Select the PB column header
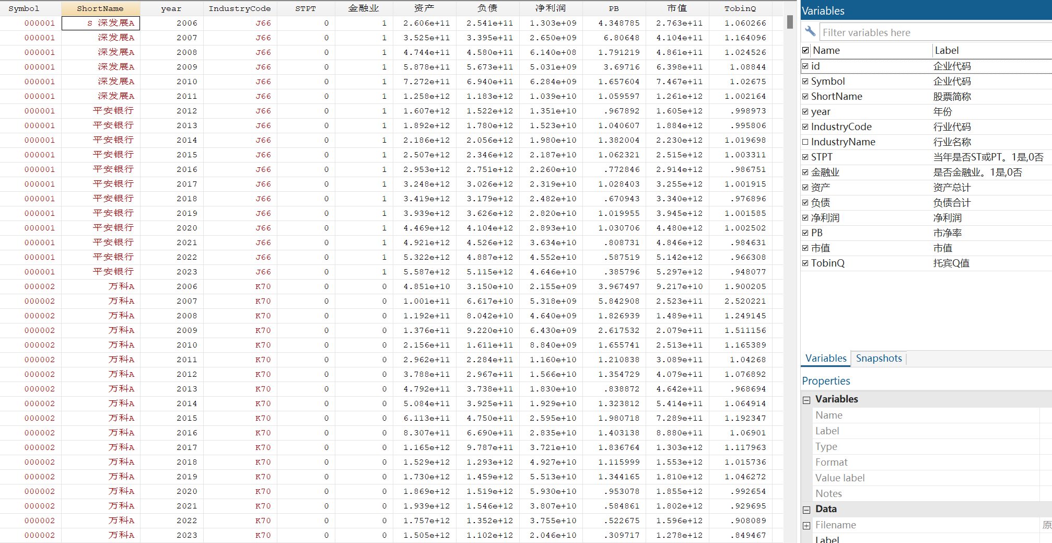Screen dimensions: 1052x543 (614, 8)
